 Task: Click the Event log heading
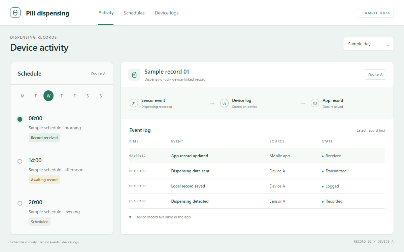click(x=140, y=130)
